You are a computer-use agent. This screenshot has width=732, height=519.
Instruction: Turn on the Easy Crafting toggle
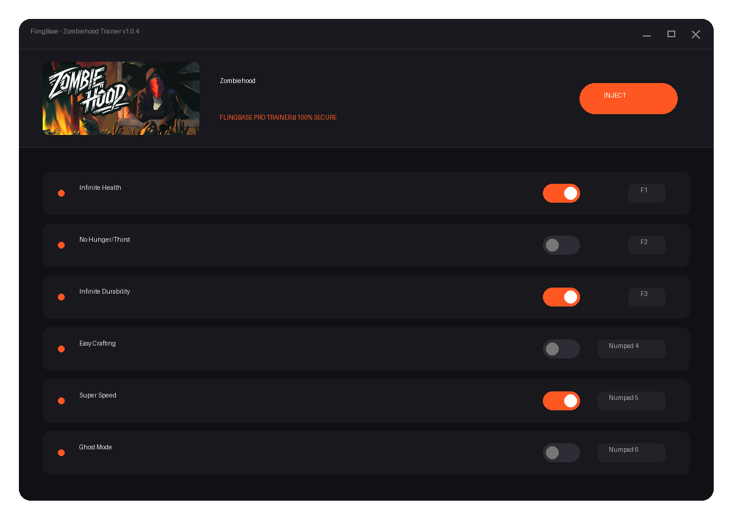coord(561,349)
